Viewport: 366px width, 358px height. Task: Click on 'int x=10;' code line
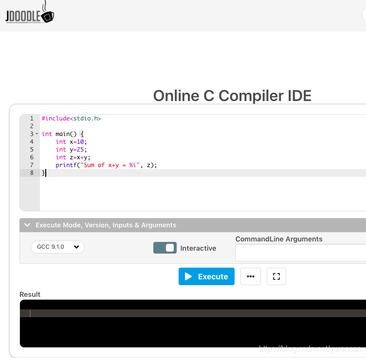(x=71, y=142)
